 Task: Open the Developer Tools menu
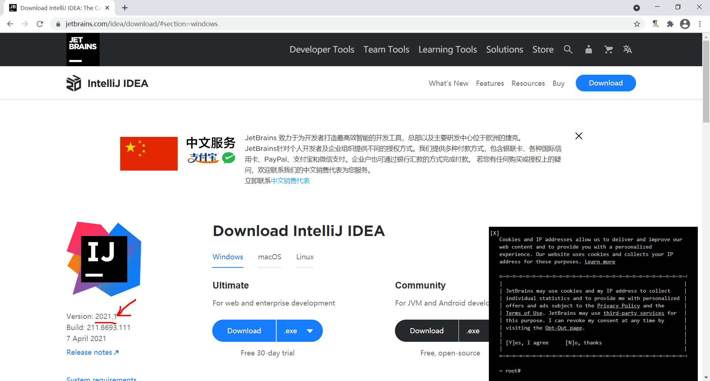click(x=322, y=49)
